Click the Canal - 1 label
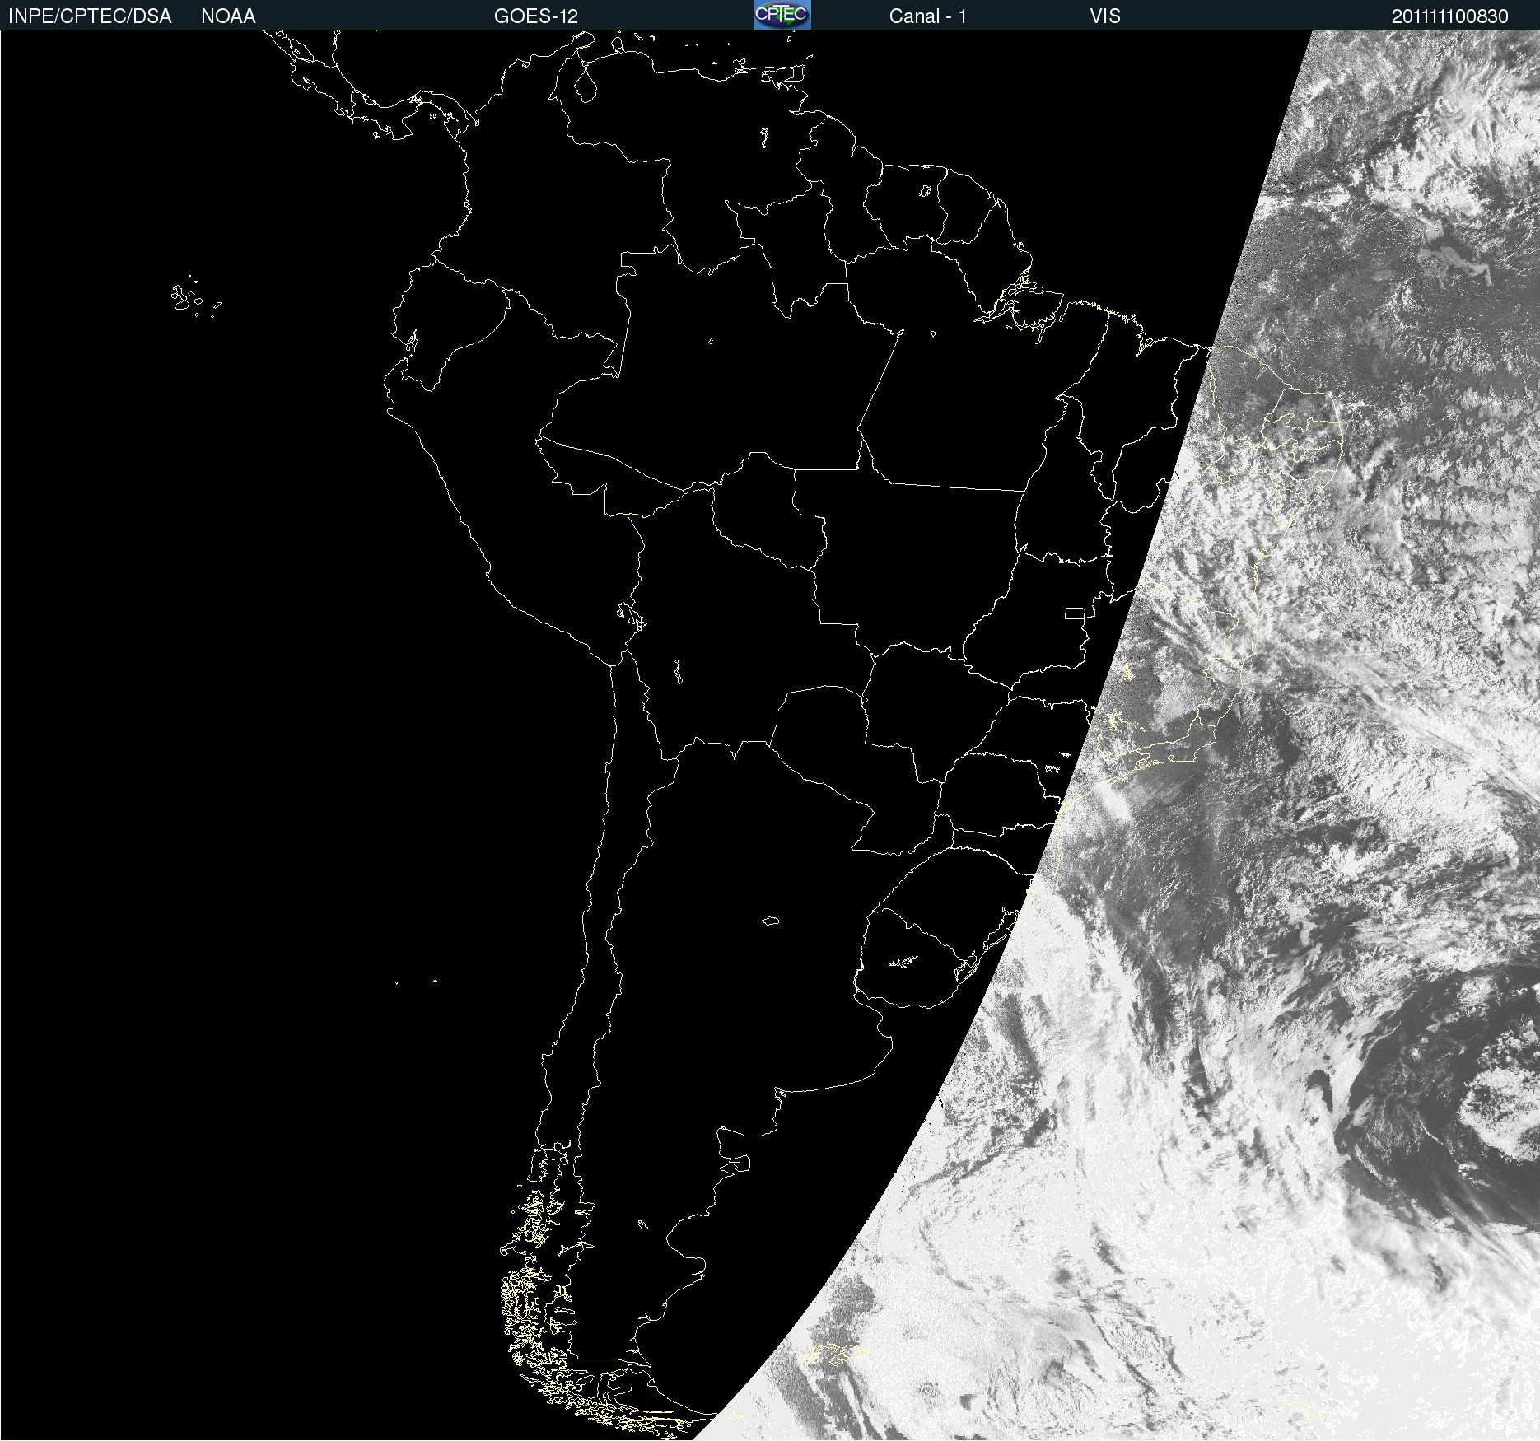 coord(927,16)
